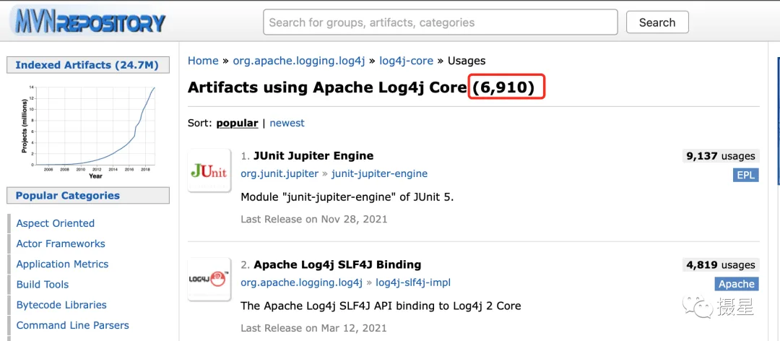Sort results by newest
The image size is (780, 341).
(x=287, y=123)
